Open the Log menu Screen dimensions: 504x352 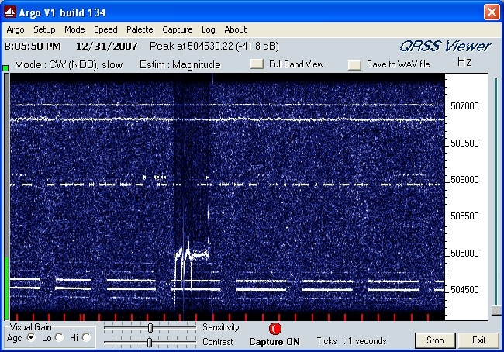(209, 30)
